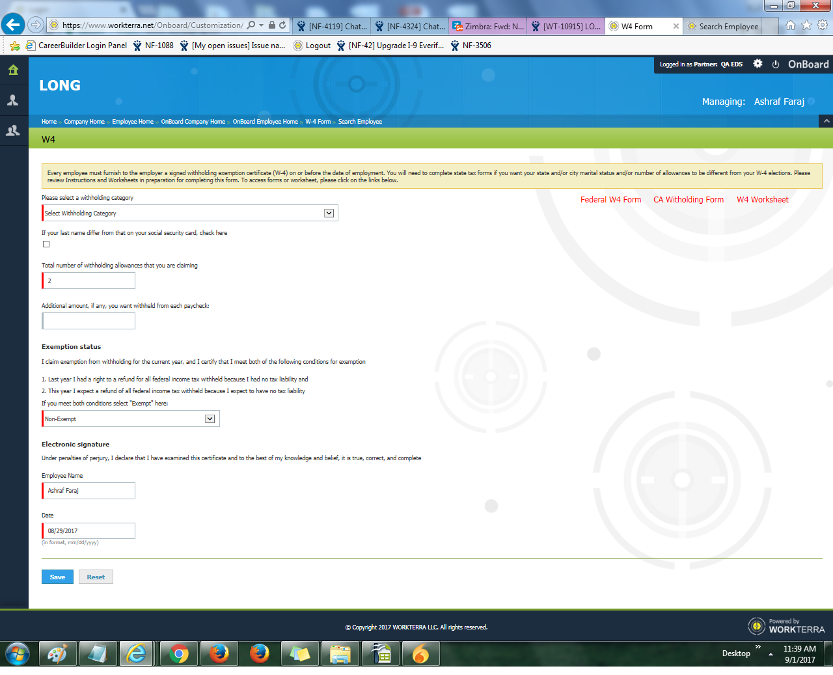This screenshot has width=833, height=675.
Task: Check the last name differs checkbox
Action: point(46,244)
